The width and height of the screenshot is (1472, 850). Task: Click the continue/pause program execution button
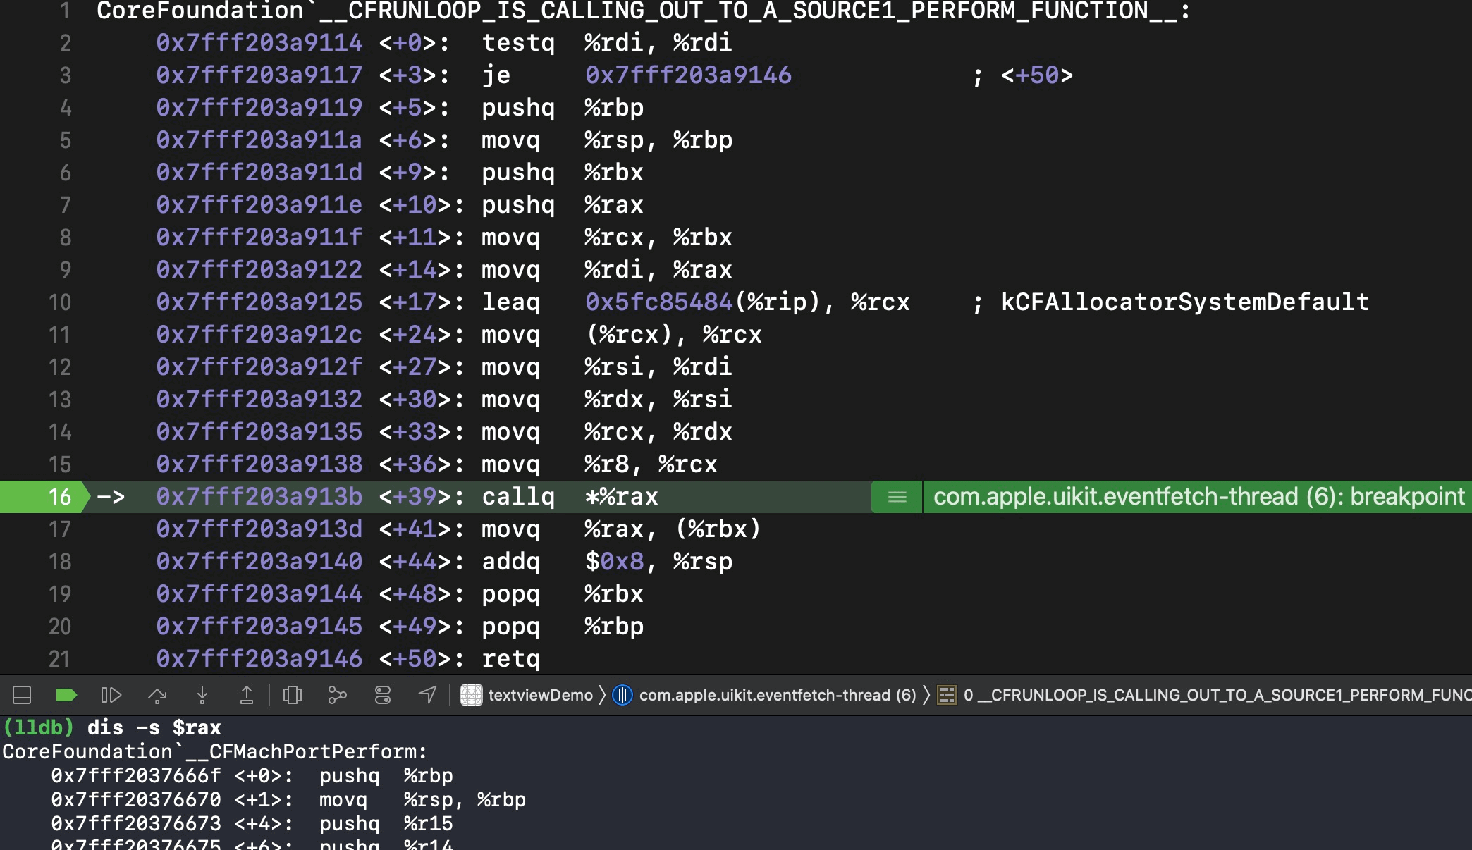[111, 696]
